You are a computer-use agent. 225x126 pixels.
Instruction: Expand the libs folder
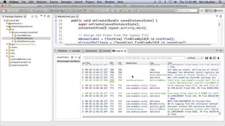(x=7, y=53)
